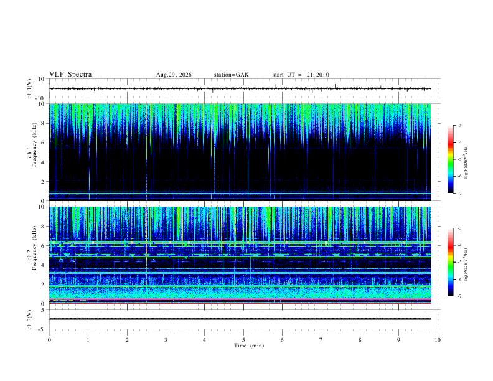Click the ch.1 upper color scale bar
The width and height of the screenshot is (493, 381).
[450, 159]
